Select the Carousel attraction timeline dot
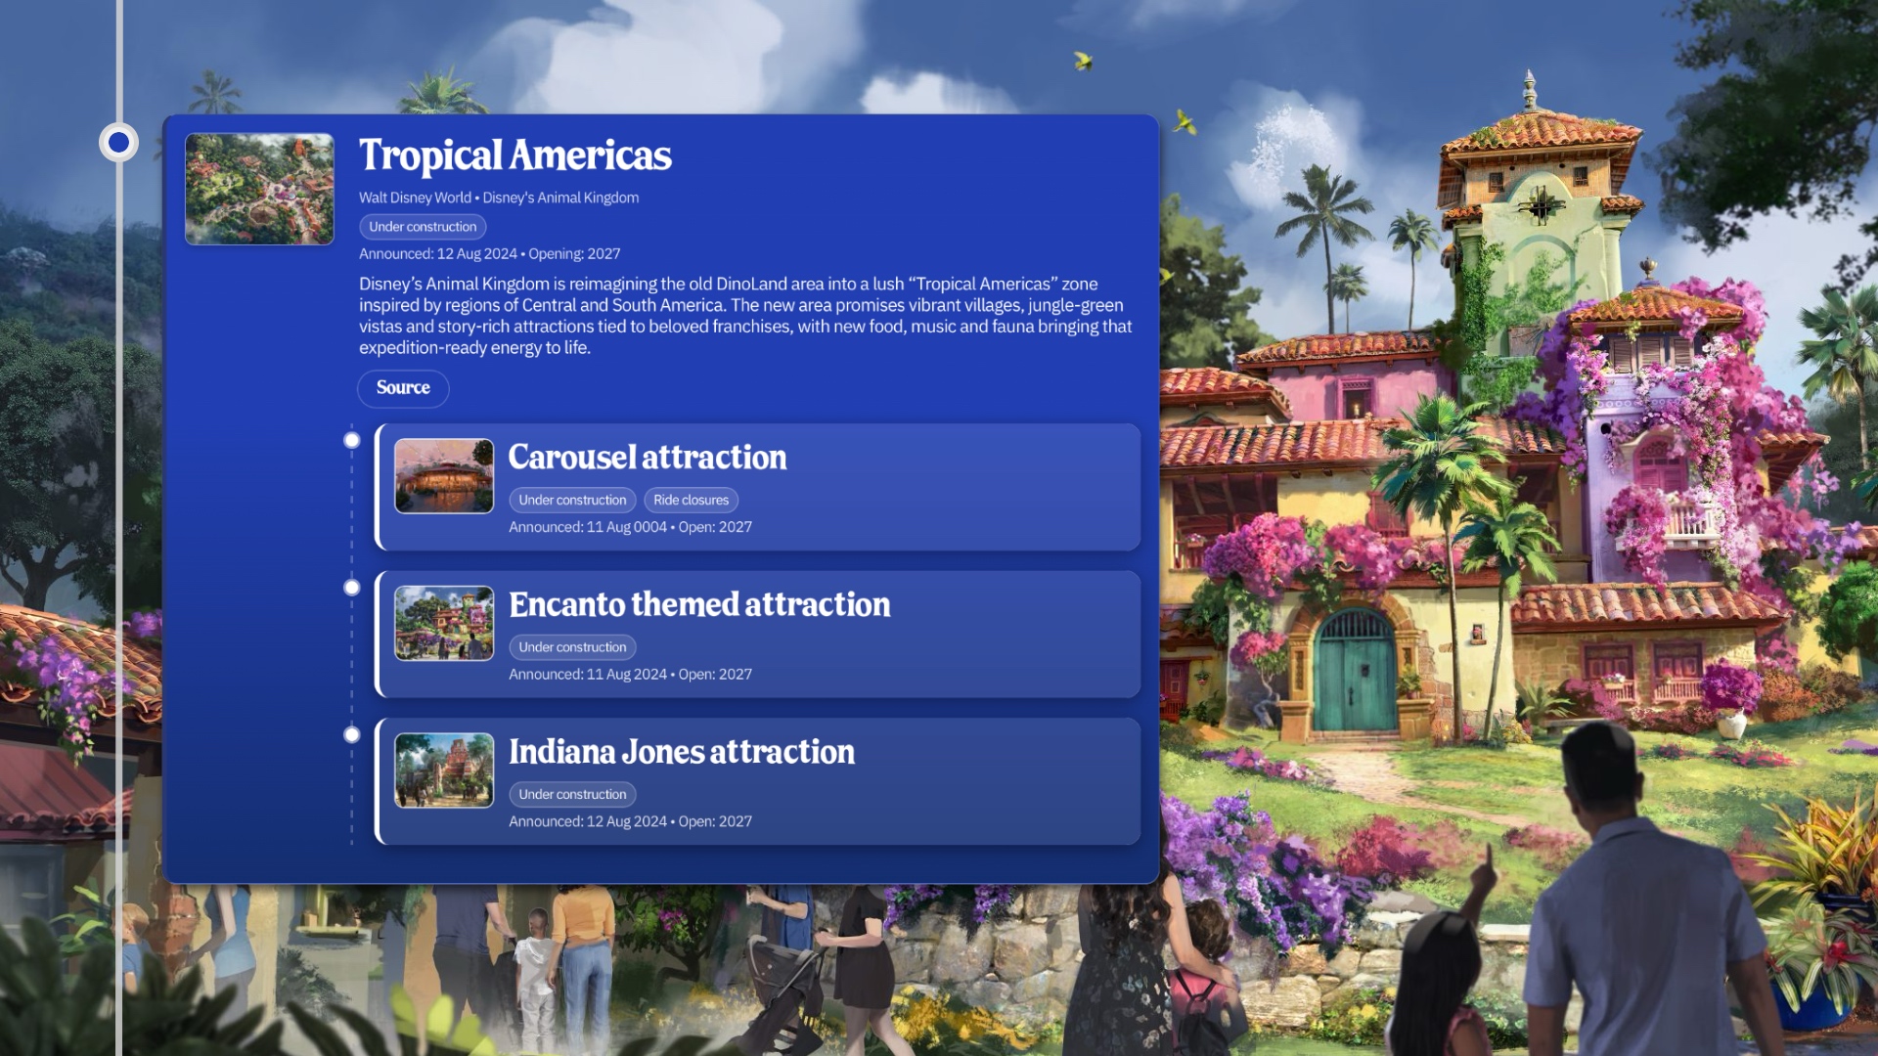1878x1056 pixels. coord(352,440)
